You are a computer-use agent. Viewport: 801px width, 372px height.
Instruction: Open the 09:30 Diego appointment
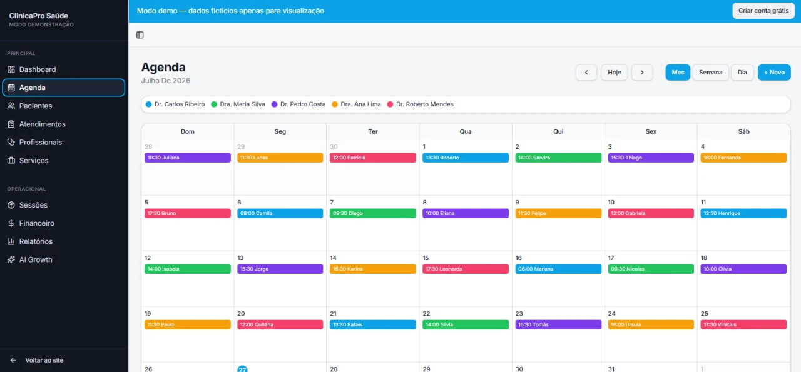click(373, 213)
